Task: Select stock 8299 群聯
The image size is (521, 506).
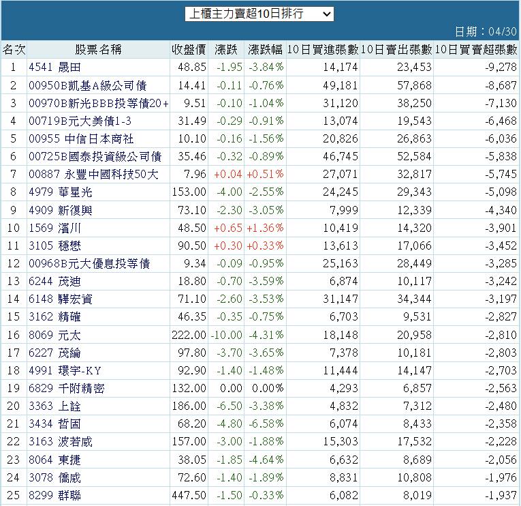Action: coord(55,495)
